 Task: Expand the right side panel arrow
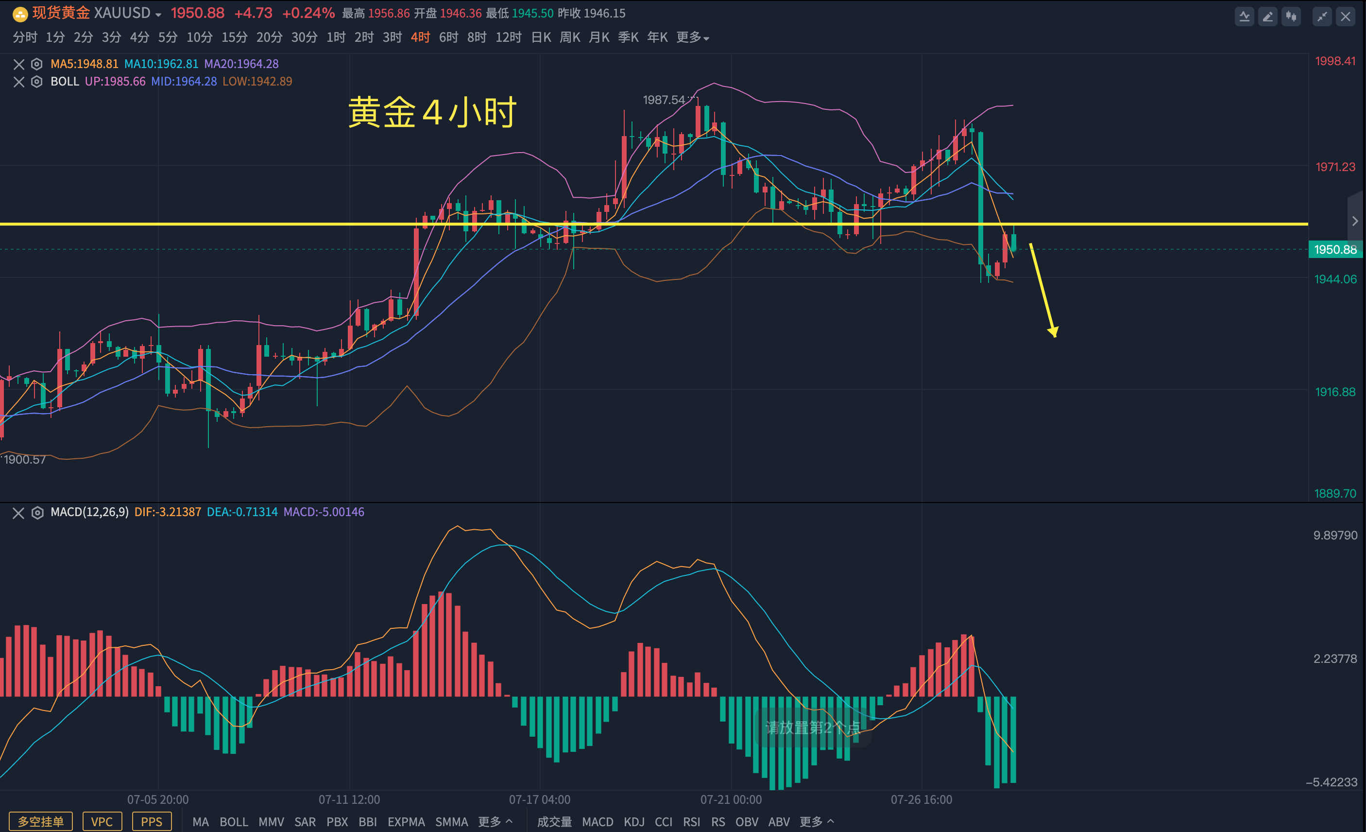click(1355, 221)
